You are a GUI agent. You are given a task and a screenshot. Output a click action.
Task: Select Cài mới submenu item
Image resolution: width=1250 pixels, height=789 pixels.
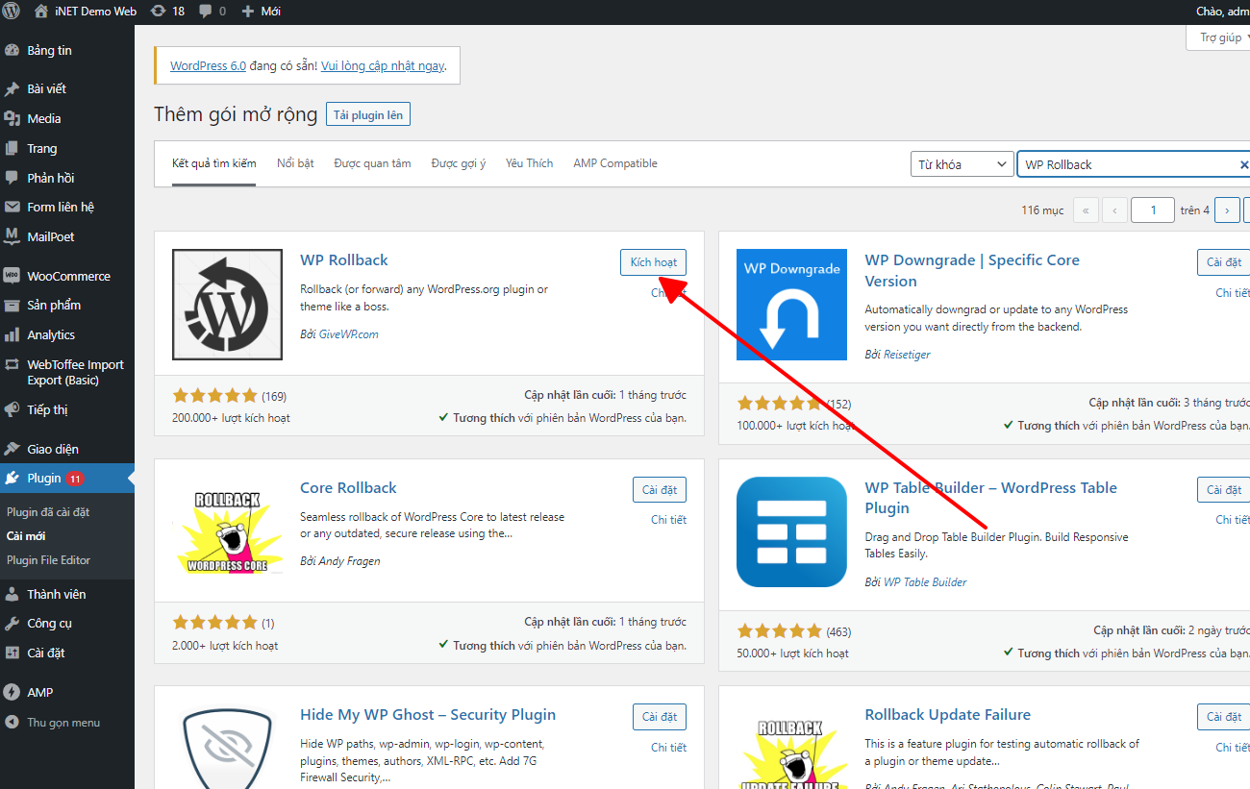pyautogui.click(x=26, y=536)
